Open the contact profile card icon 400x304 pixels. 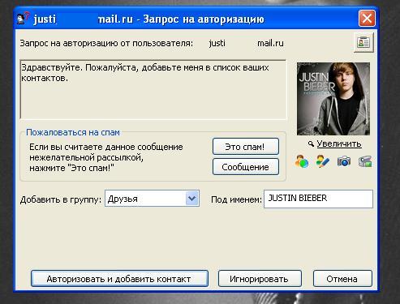point(363,42)
